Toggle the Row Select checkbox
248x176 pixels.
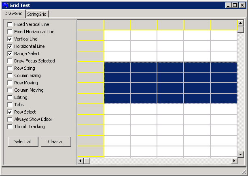[10, 112]
